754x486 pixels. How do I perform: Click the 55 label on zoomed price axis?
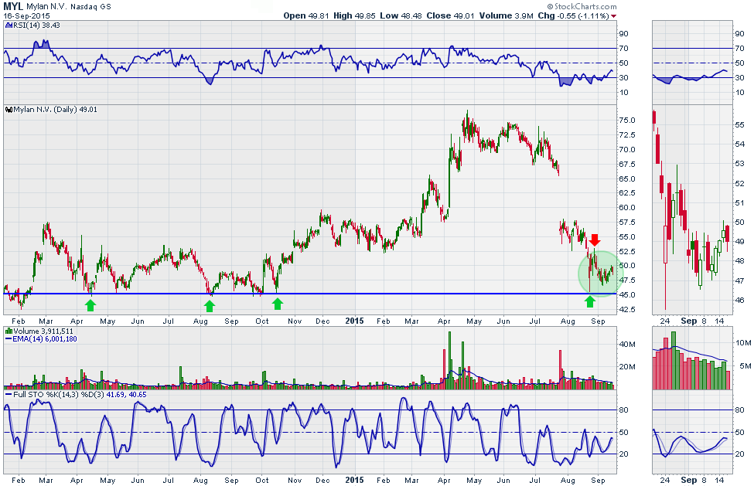point(739,125)
